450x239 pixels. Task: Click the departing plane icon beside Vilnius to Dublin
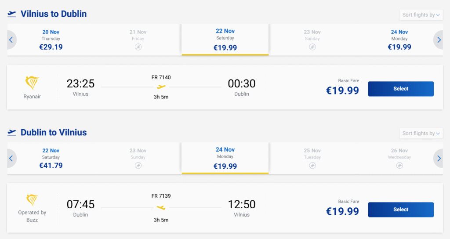click(12, 14)
